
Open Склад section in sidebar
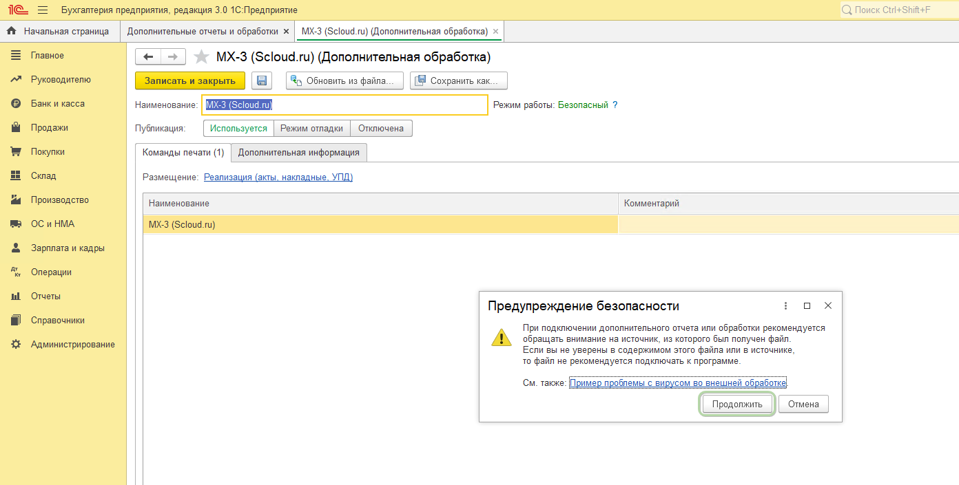[43, 175]
